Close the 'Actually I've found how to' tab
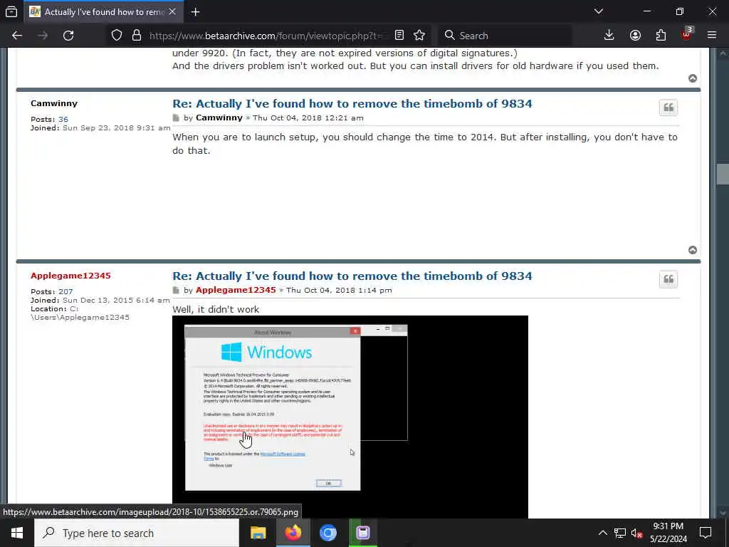 [172, 11]
